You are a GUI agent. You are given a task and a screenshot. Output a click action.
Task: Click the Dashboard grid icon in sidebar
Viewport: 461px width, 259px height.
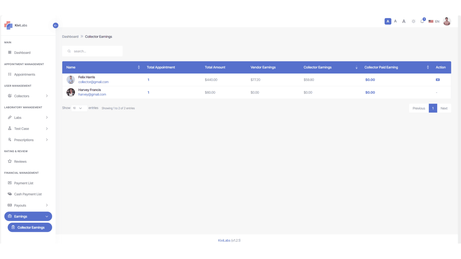click(9, 53)
